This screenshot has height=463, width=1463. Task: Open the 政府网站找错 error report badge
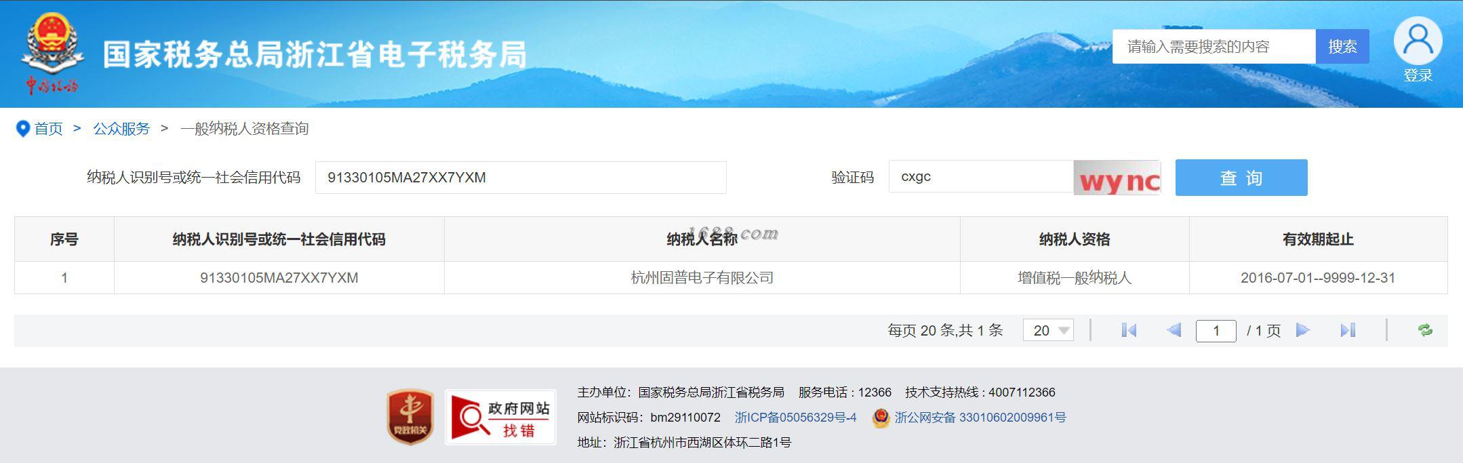500,417
